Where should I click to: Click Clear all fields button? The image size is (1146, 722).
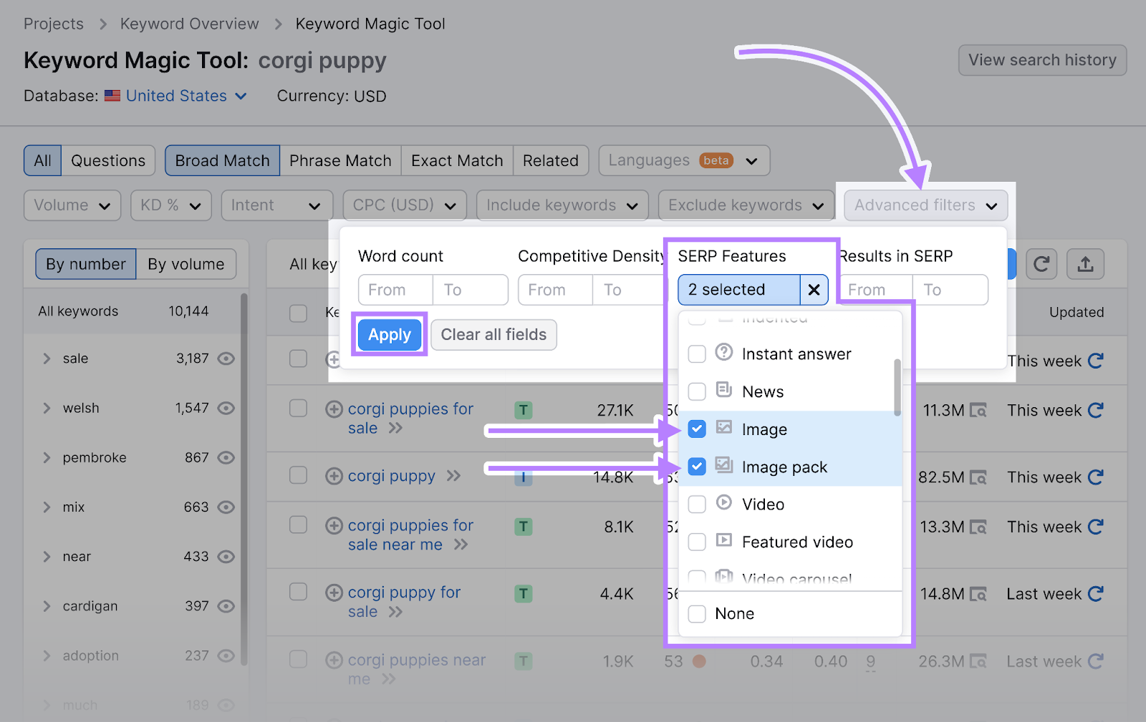(x=493, y=334)
